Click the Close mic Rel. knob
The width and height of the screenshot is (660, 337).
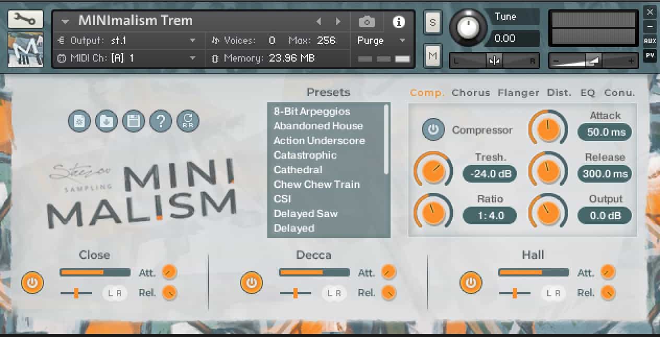click(x=169, y=293)
